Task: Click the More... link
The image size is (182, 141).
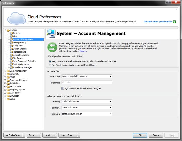Action: (83, 51)
